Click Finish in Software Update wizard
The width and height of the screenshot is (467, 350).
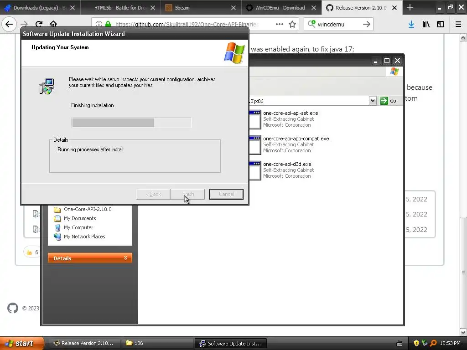pyautogui.click(x=187, y=194)
